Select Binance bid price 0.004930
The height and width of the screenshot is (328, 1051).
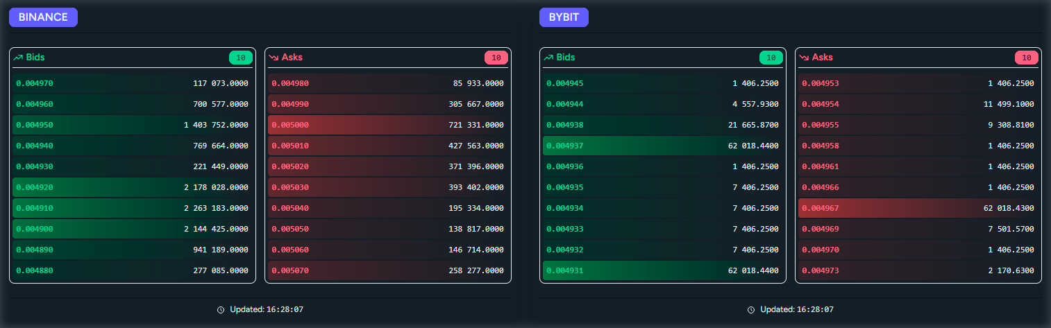pyautogui.click(x=35, y=166)
